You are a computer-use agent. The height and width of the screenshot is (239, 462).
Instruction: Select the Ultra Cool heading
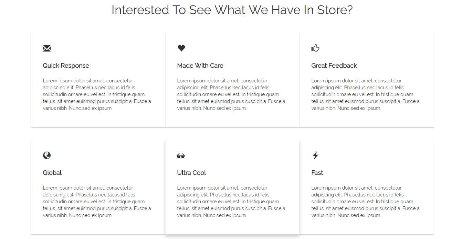coord(191,173)
